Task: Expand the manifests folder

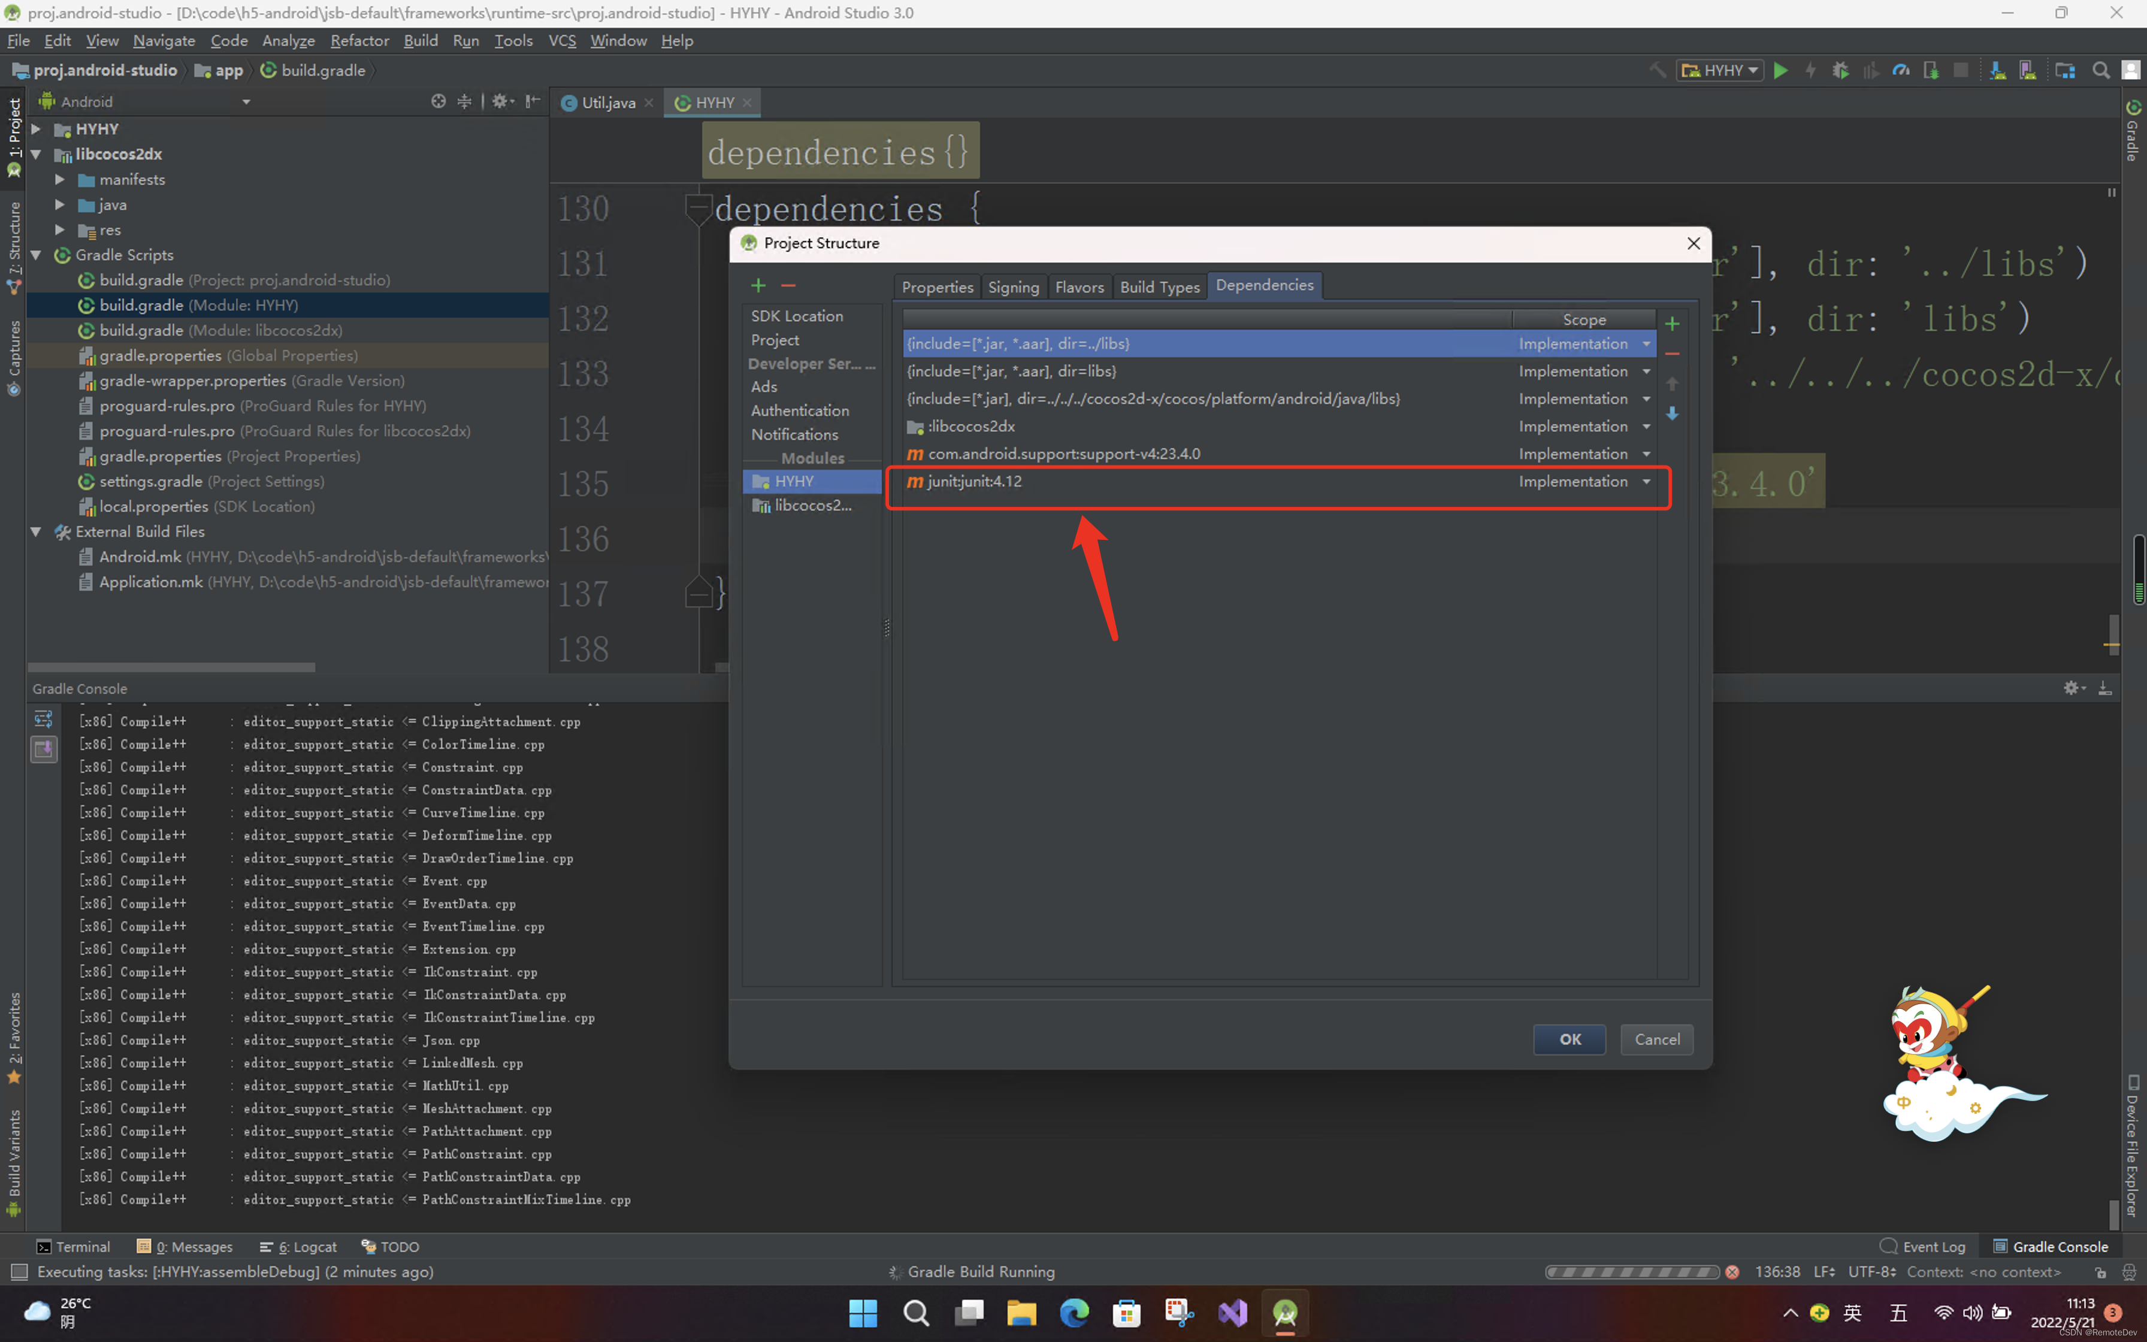Action: 61,179
